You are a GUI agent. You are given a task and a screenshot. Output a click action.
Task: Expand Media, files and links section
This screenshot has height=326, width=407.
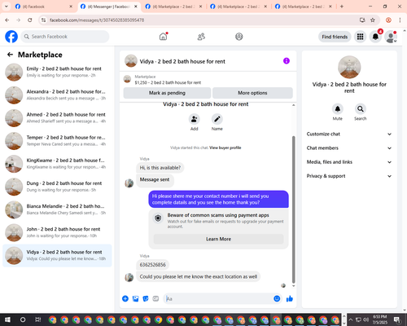point(349,162)
